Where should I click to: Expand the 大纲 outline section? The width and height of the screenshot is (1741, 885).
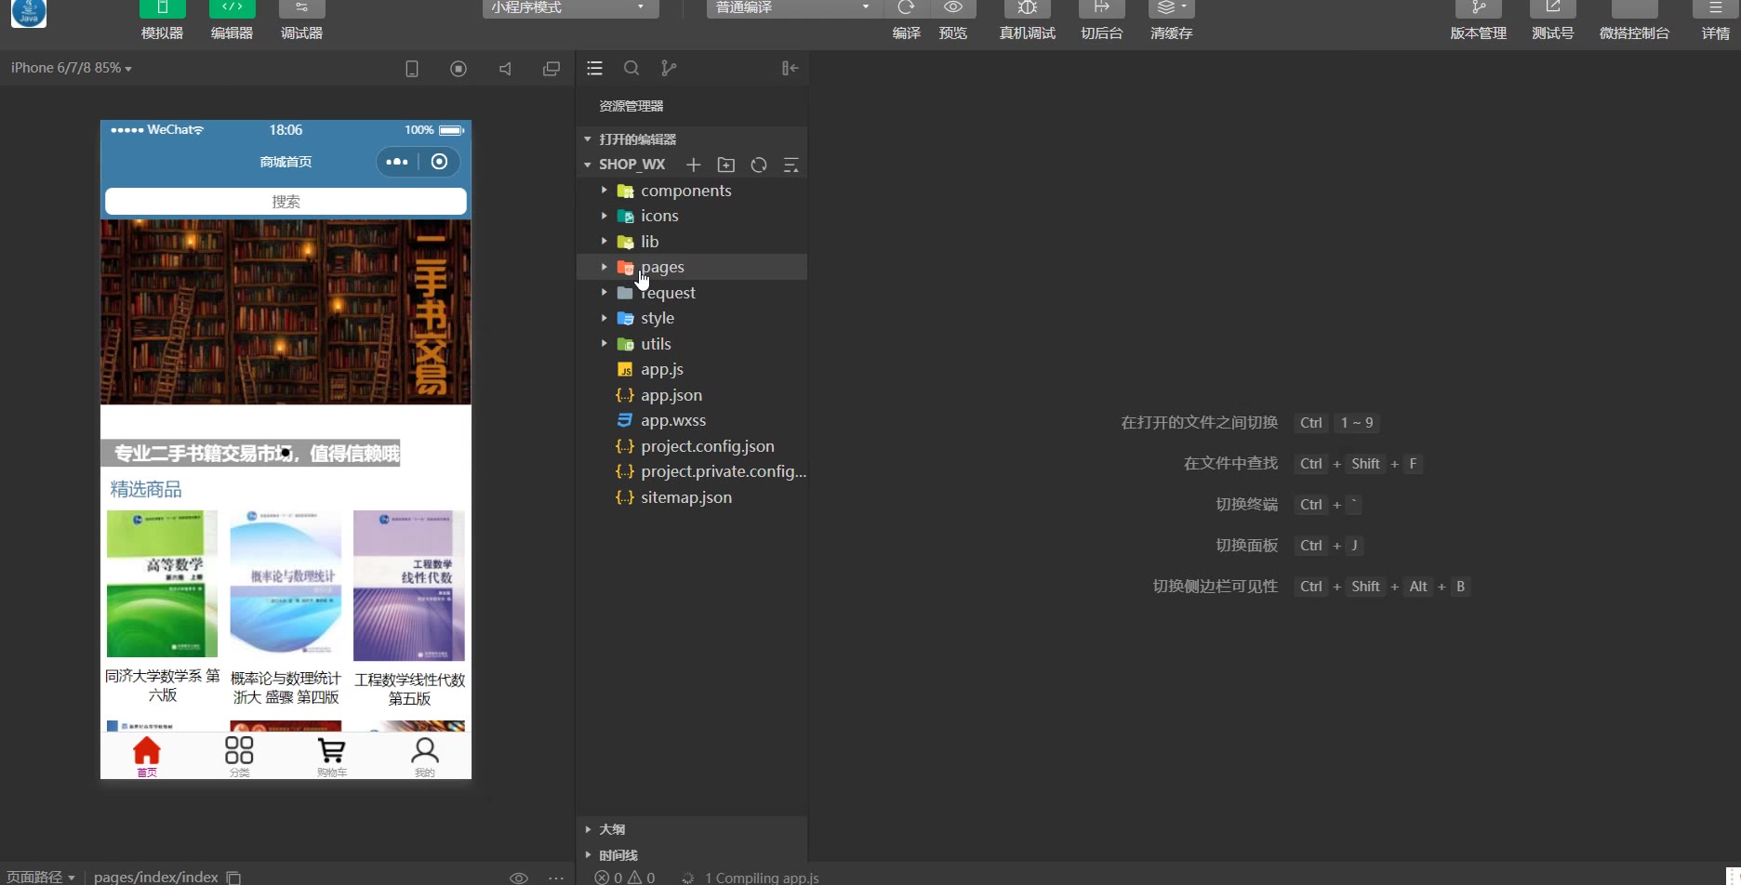pos(692,829)
